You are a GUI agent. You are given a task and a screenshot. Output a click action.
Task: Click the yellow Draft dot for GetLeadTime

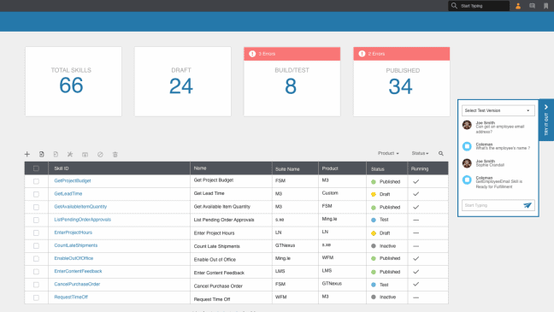(374, 194)
